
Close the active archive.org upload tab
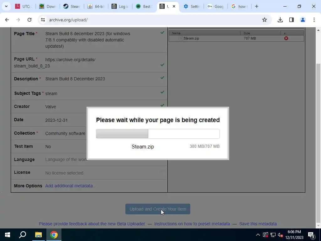[174, 6]
